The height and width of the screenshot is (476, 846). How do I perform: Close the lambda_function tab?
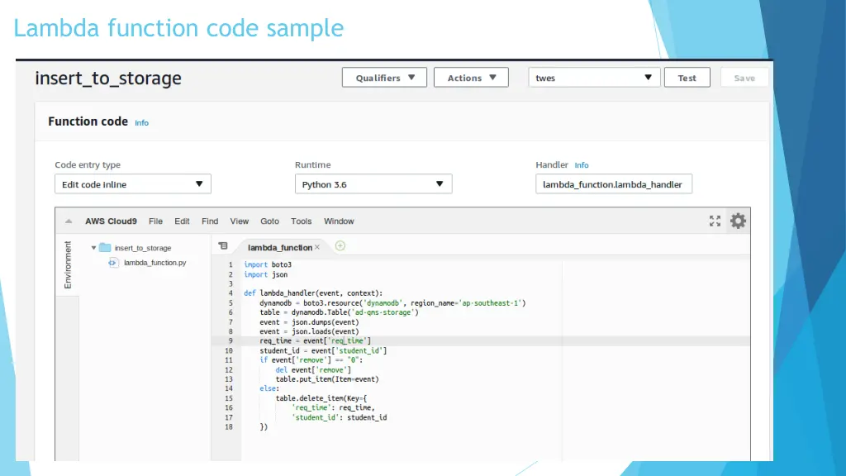(317, 247)
